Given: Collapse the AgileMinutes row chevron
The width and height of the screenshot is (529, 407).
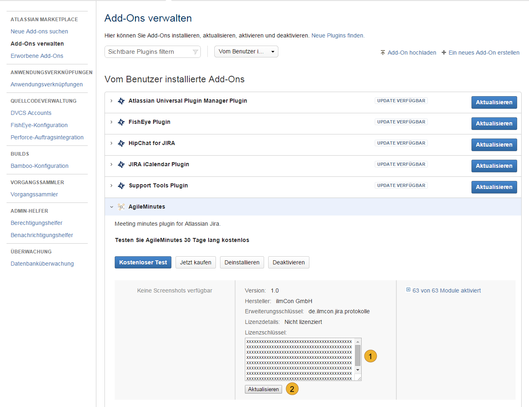Looking at the screenshot, I should 111,207.
